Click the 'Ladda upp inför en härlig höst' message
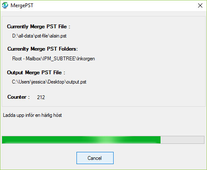 33,115
